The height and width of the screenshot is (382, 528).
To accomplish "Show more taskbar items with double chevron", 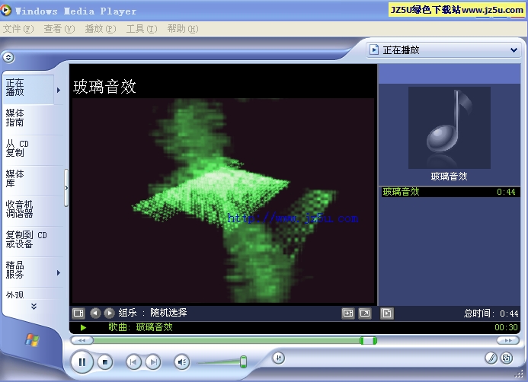I will (x=34, y=307).
